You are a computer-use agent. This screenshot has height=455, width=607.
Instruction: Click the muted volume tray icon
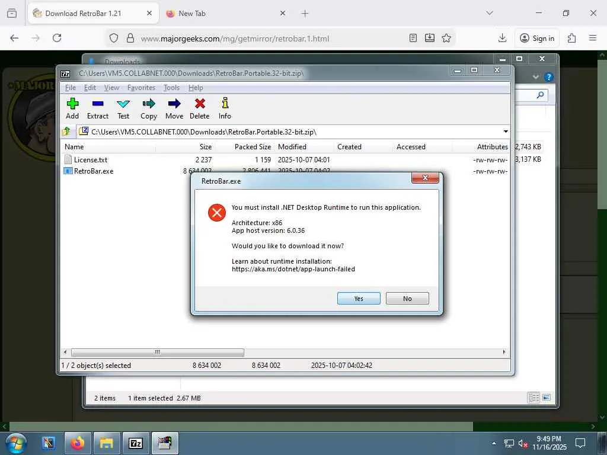523,443
